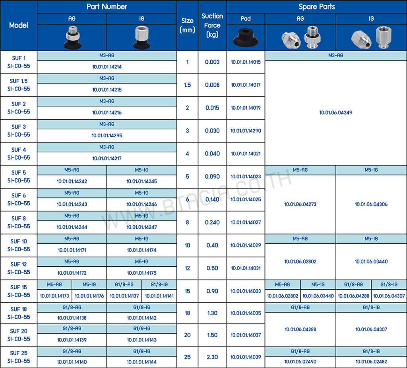Viewport: 407px width, 368px height.
Task: Click part number 10.01.01.14137
Action: (x=124, y=296)
